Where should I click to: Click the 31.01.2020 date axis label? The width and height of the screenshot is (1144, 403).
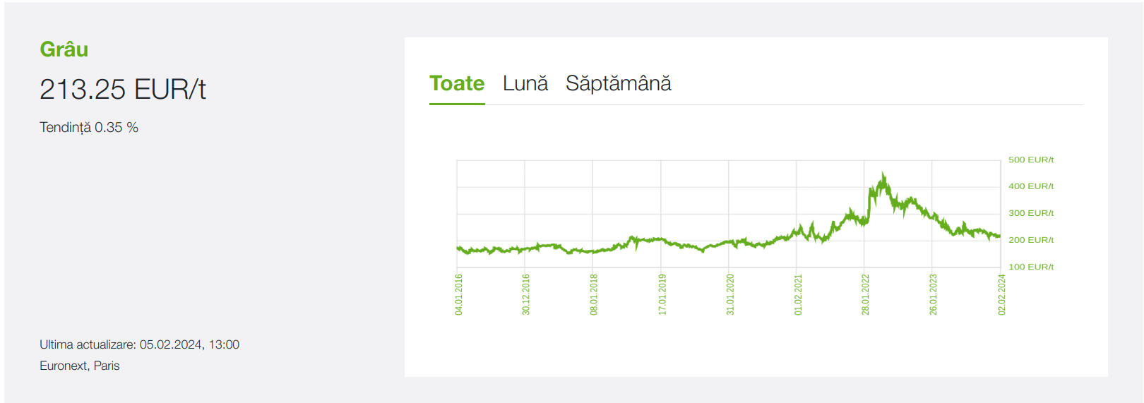click(x=730, y=294)
